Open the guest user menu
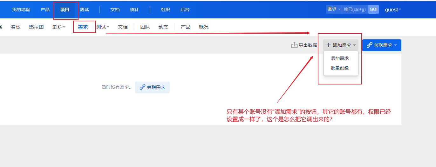Screen dimensions: 436x167 [393, 10]
